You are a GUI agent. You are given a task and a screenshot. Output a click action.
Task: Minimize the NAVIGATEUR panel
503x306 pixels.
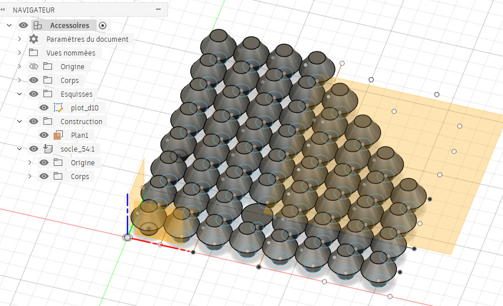coord(158,9)
